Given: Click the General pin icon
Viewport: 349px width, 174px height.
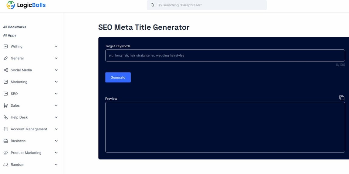Looking at the screenshot, I should coord(6,58).
